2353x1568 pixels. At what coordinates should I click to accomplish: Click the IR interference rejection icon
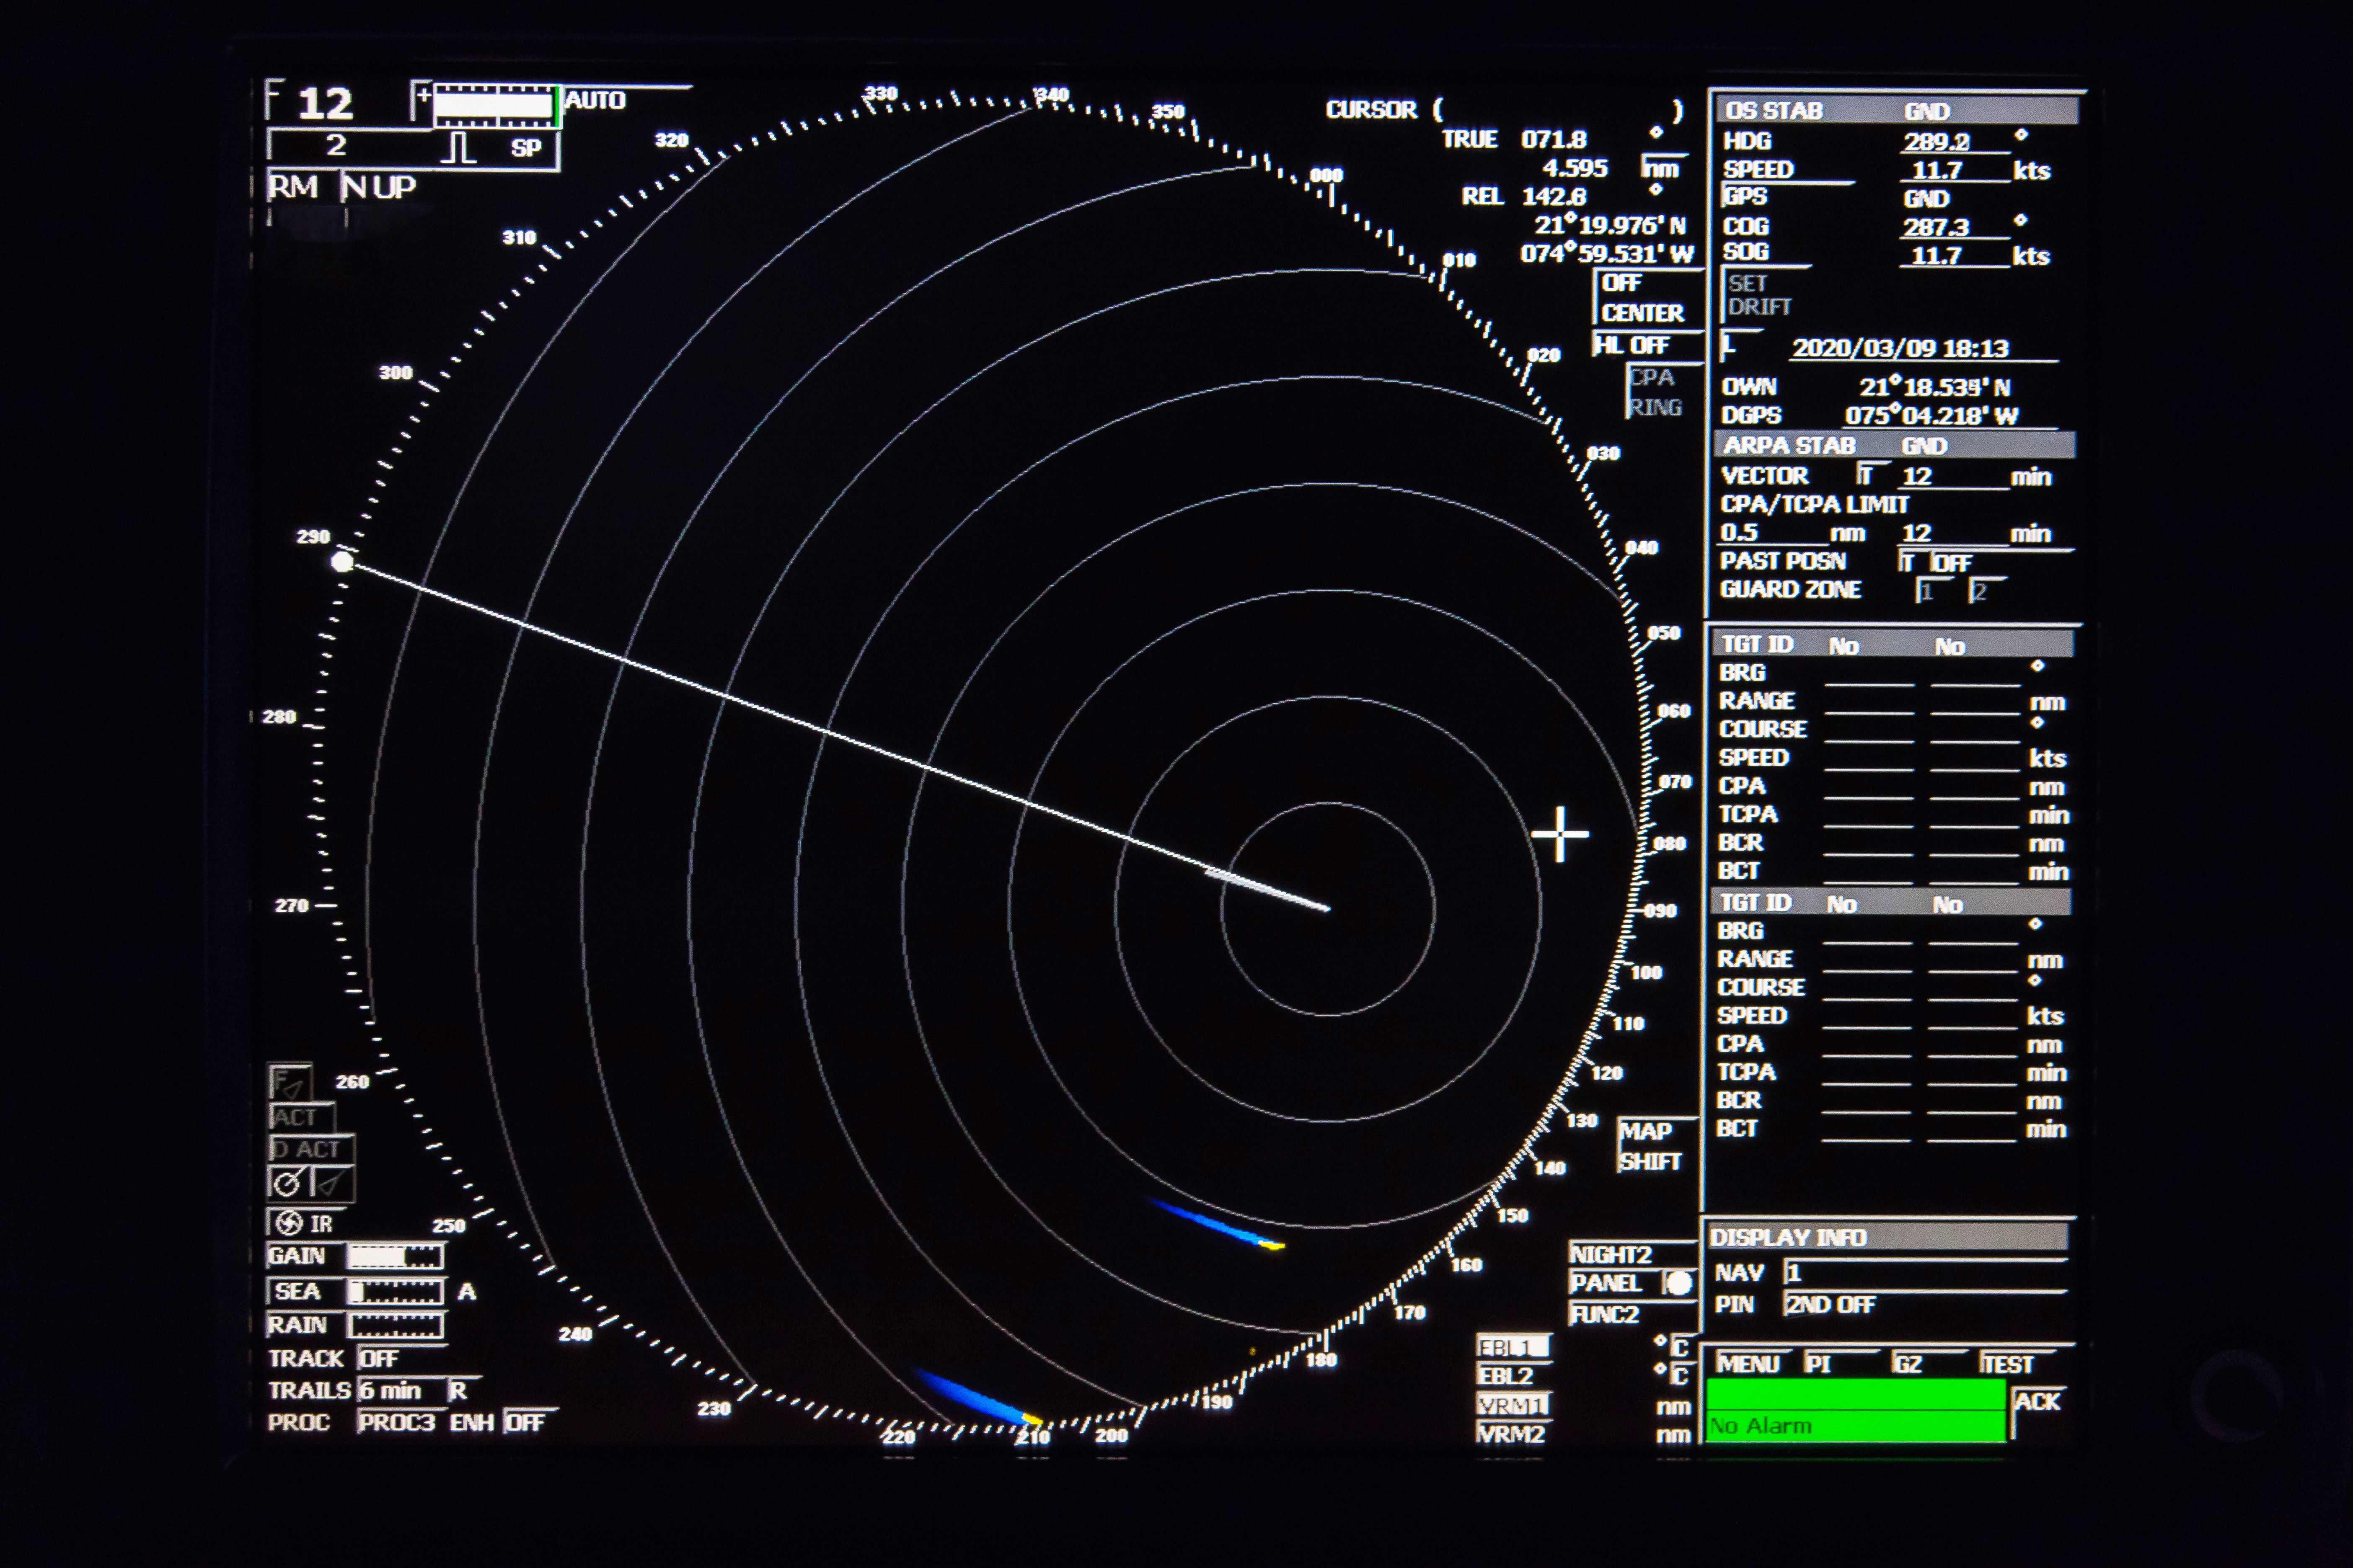(289, 1223)
